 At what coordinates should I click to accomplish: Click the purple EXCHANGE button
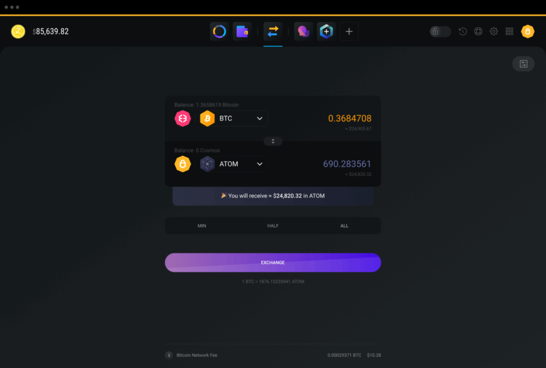coord(272,262)
